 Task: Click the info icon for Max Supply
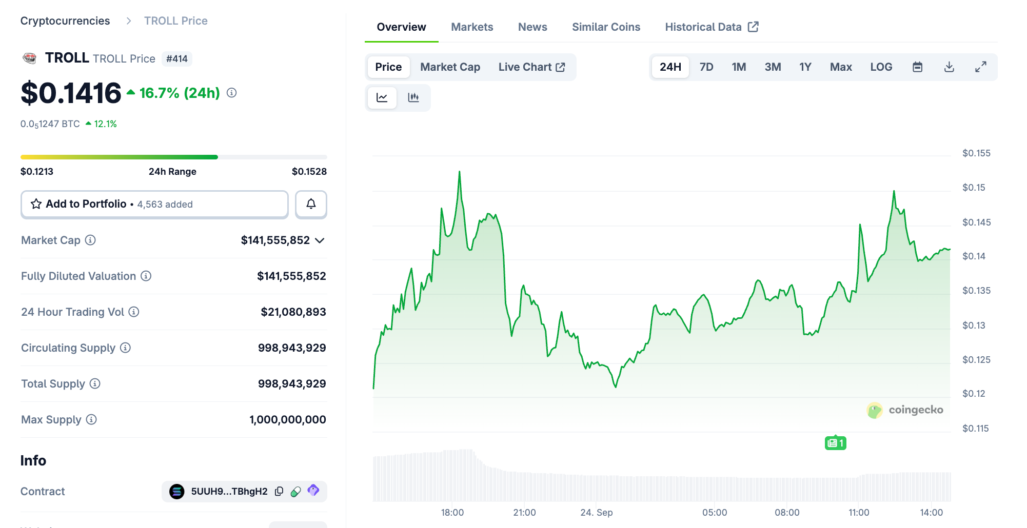coord(91,419)
